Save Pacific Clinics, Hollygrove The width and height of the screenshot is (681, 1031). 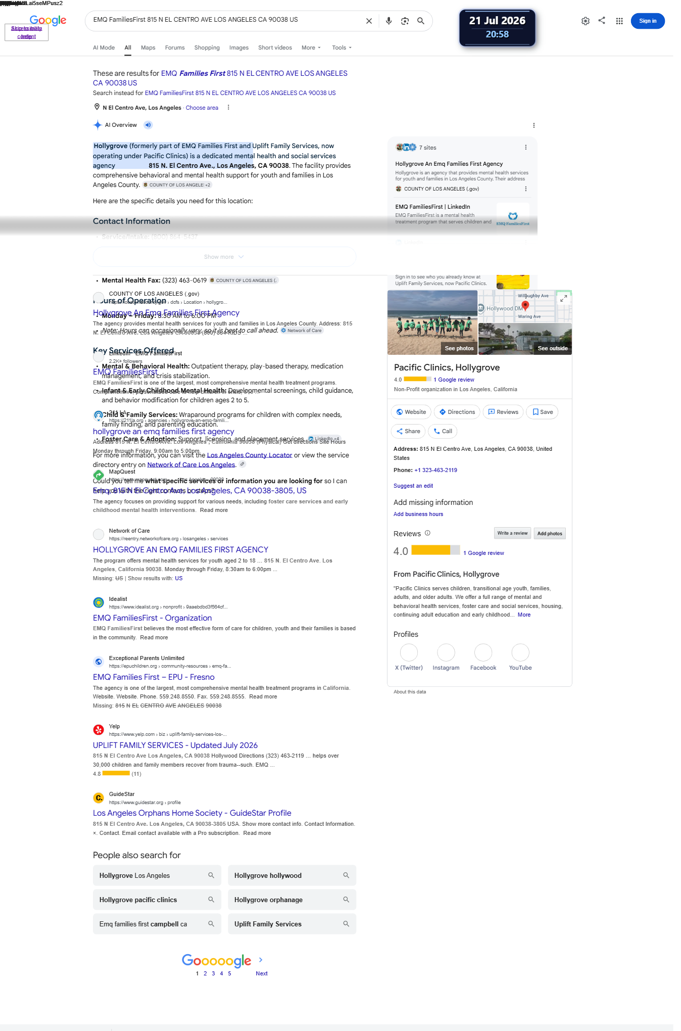click(x=542, y=412)
